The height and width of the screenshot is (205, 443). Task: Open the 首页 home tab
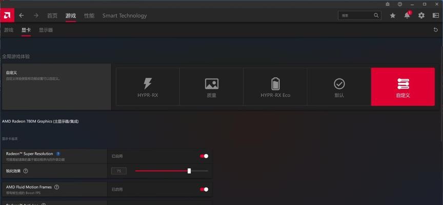[52, 16]
